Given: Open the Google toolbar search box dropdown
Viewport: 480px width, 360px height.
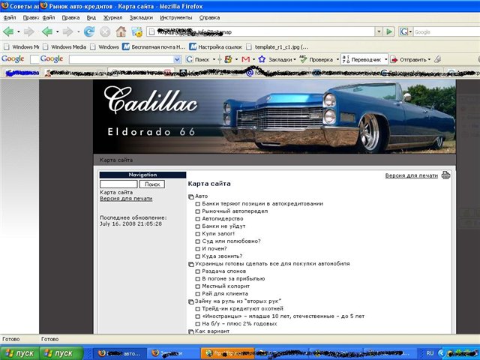Looking at the screenshot, I should (x=177, y=59).
